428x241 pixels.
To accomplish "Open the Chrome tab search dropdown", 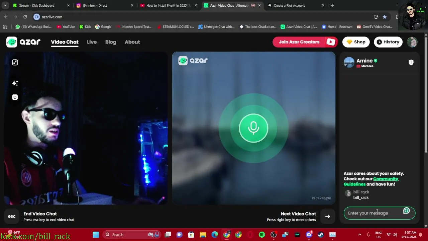I will coord(5,5).
